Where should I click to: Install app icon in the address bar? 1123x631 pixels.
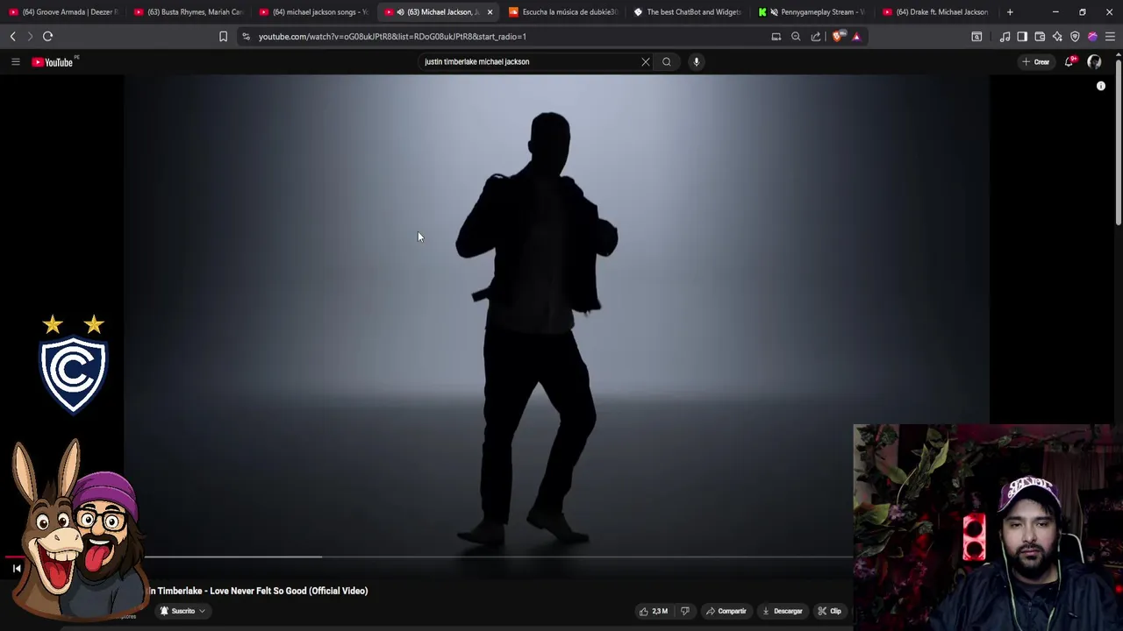[776, 36]
